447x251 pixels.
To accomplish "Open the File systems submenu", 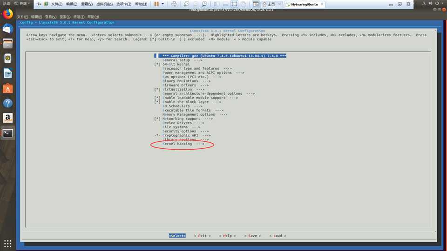I will 181,127.
